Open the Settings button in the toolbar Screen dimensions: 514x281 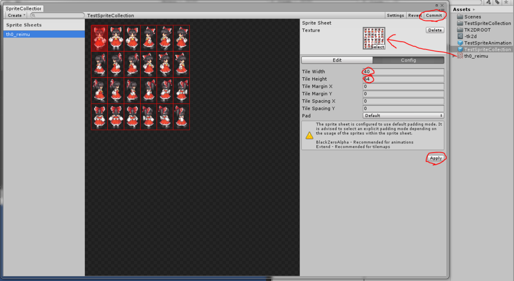click(x=396, y=16)
